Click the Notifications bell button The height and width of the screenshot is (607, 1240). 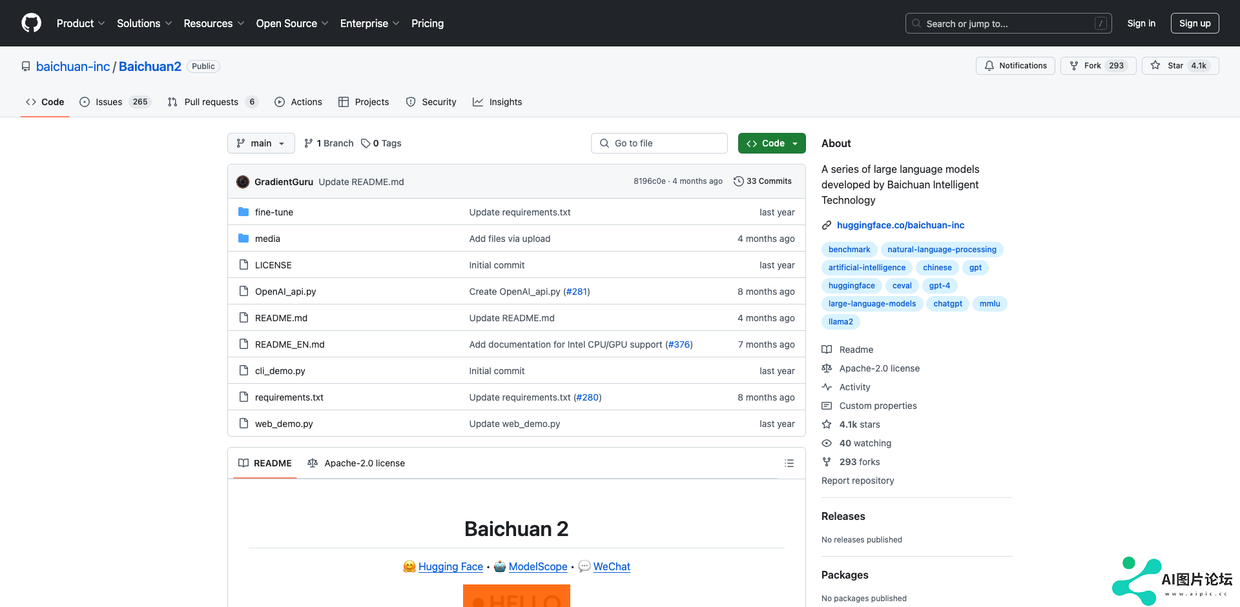pyautogui.click(x=1015, y=66)
